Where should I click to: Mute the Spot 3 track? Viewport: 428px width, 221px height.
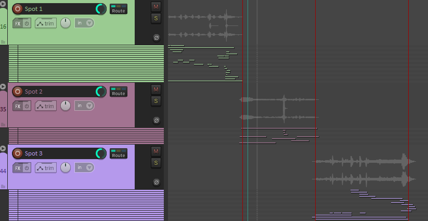(156, 151)
